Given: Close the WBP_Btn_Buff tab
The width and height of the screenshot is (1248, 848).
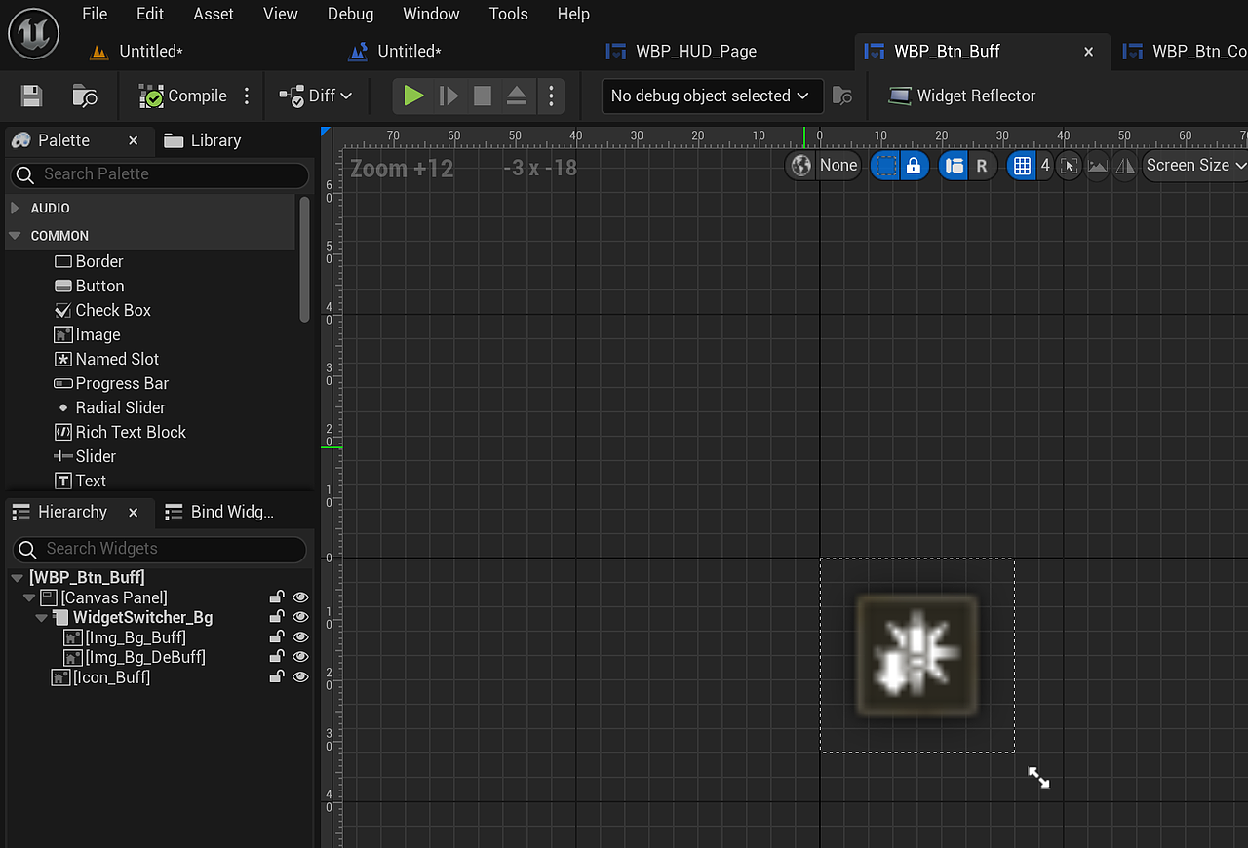Looking at the screenshot, I should click(1089, 52).
